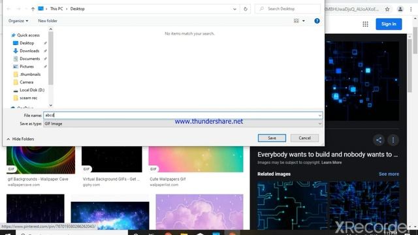This screenshot has width=418, height=235.
Task: Open the Chrome profile icon
Action: (400, 9)
